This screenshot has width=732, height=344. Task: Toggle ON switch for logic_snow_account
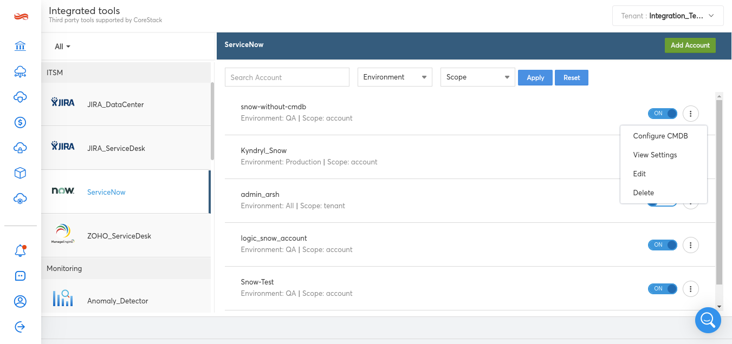pyautogui.click(x=663, y=245)
